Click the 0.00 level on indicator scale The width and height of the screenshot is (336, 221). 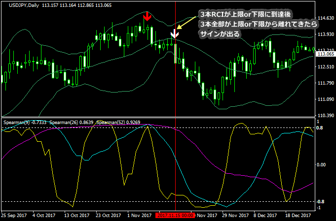coord(321,164)
